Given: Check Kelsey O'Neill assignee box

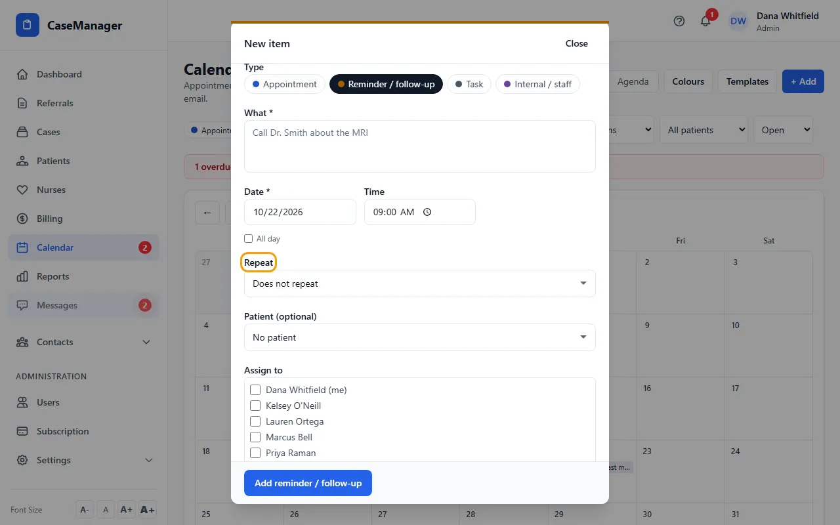Looking at the screenshot, I should tap(255, 406).
